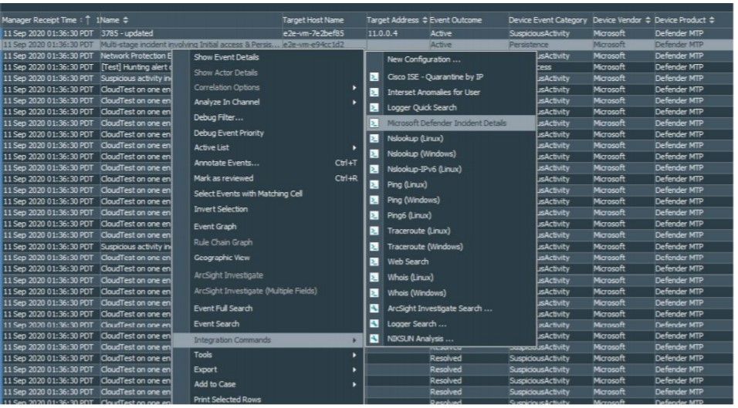Screen dimensions: 738x408
Task: Select Show Event Details from context menu
Action: [x=225, y=58]
